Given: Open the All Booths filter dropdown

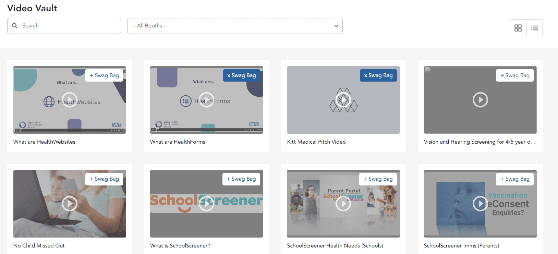Looking at the screenshot, I should (235, 26).
